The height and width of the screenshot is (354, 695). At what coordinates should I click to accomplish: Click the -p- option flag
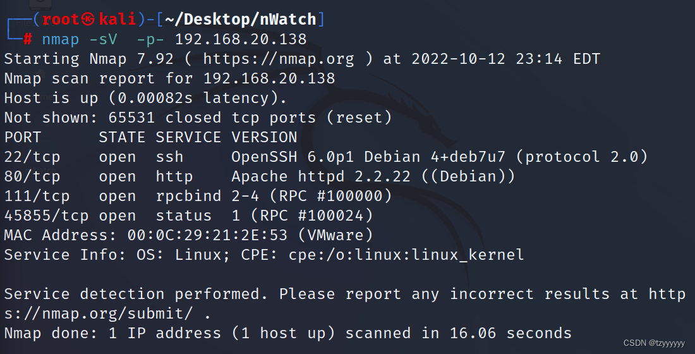pyautogui.click(x=150, y=39)
